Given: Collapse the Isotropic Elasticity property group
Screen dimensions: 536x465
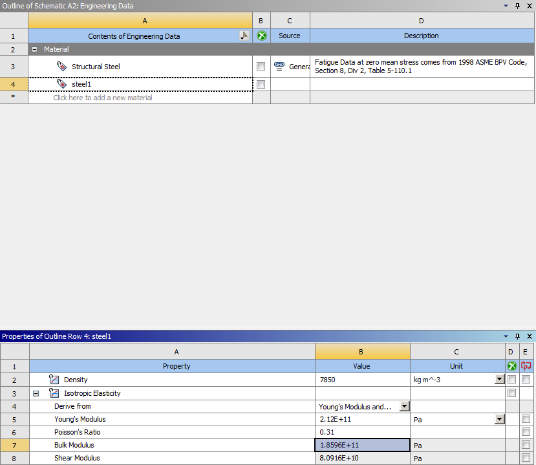Looking at the screenshot, I should (x=36, y=393).
